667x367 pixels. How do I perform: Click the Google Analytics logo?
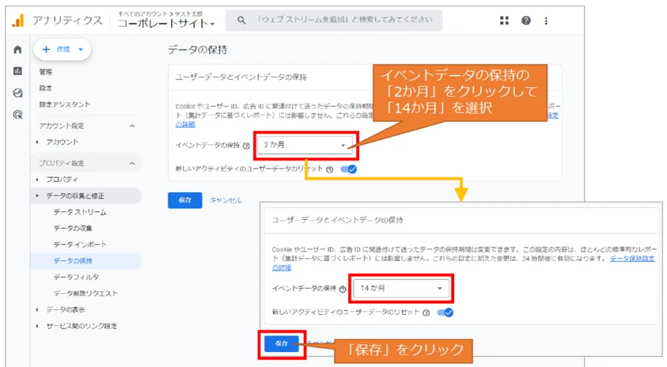(18, 21)
